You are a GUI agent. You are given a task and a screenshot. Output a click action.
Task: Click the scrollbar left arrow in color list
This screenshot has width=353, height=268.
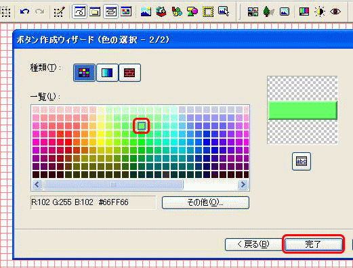37,185
